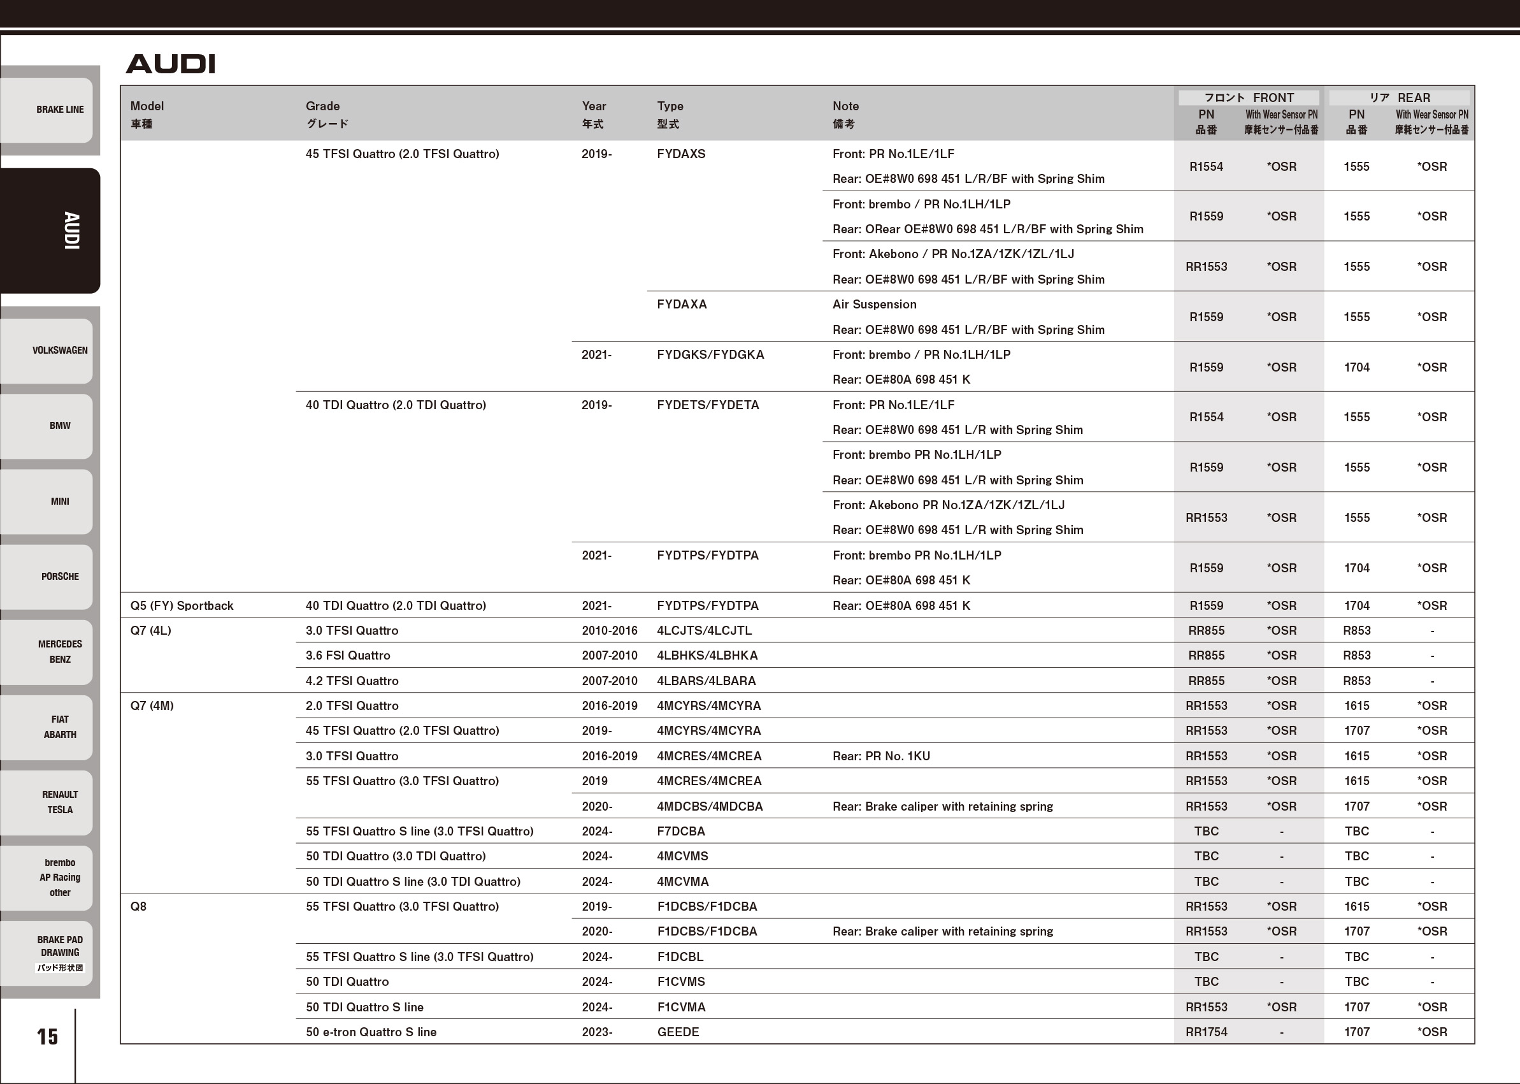Click the Model column header
The width and height of the screenshot is (1520, 1084).
147,114
